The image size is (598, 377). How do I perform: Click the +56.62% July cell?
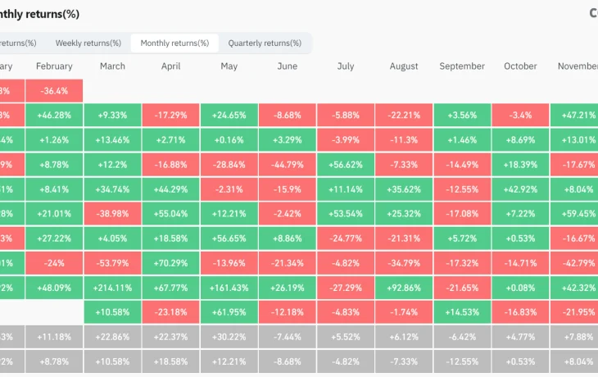pyautogui.click(x=346, y=165)
